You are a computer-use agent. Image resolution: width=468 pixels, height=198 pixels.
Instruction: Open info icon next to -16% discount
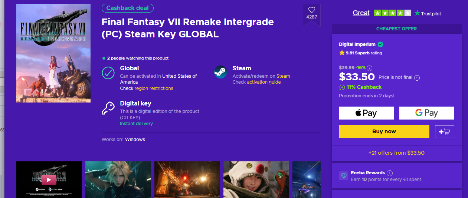point(370,68)
